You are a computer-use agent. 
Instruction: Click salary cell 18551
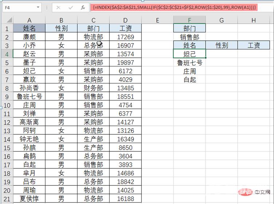click(x=125, y=97)
